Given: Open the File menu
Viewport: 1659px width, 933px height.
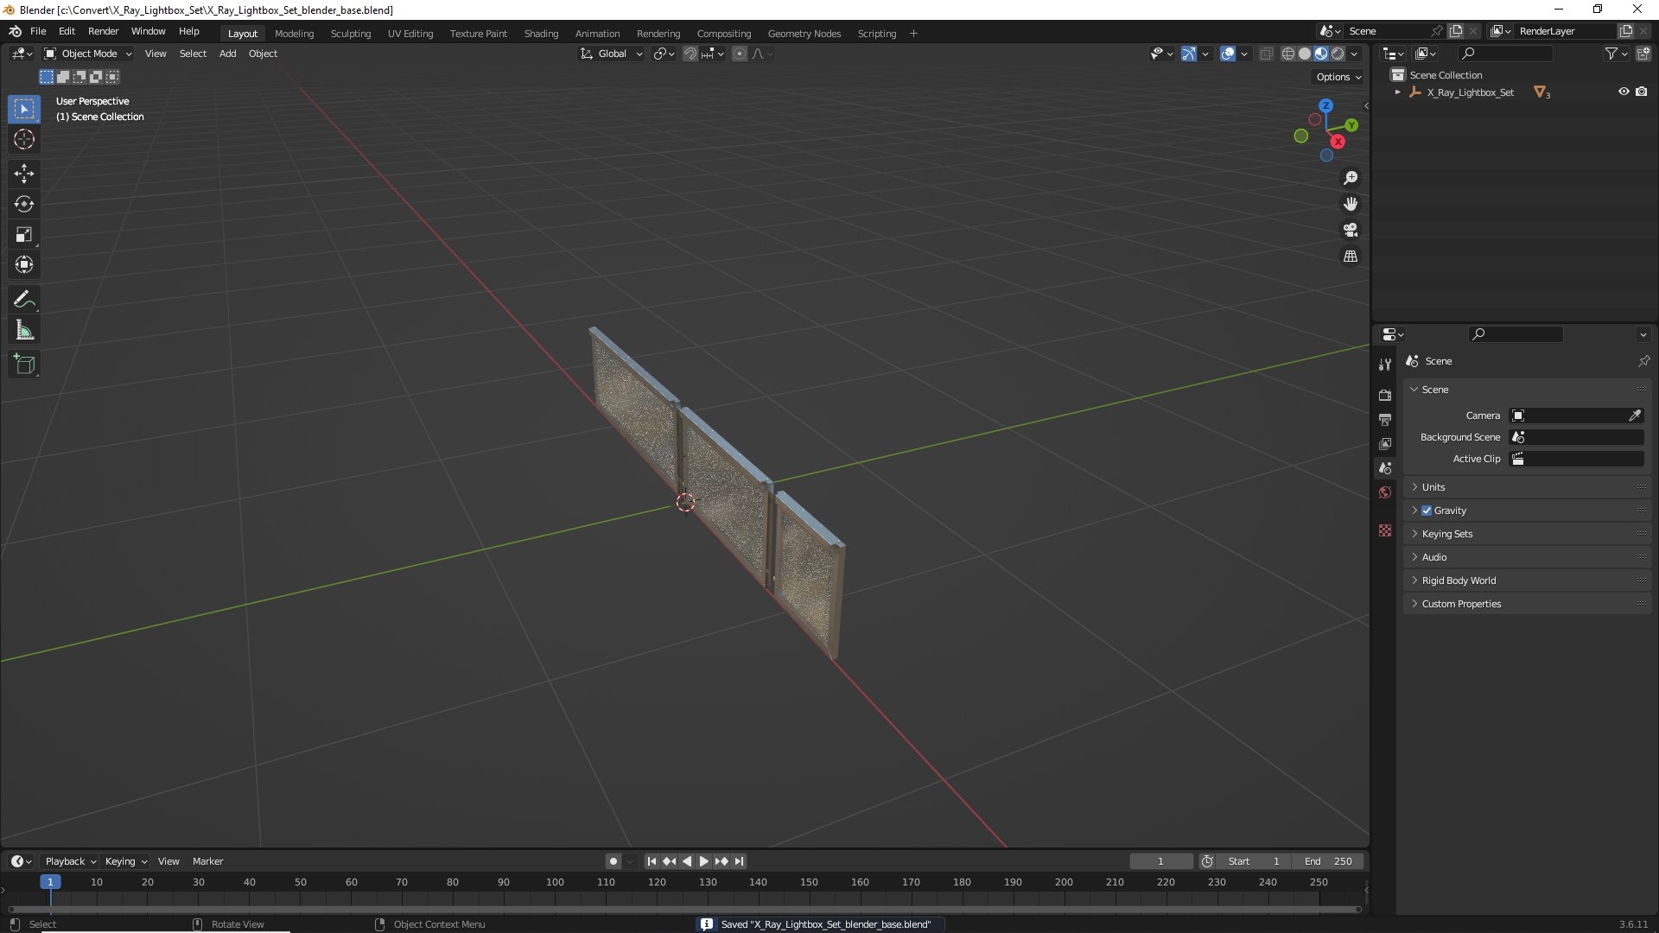Looking at the screenshot, I should click(x=38, y=31).
